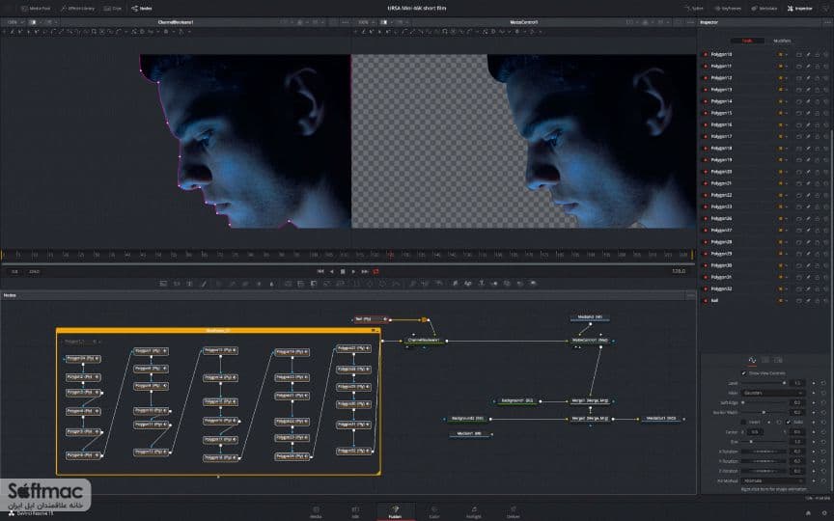Adjust the Border Width slider
The image size is (834, 521).
pyautogui.click(x=764, y=412)
